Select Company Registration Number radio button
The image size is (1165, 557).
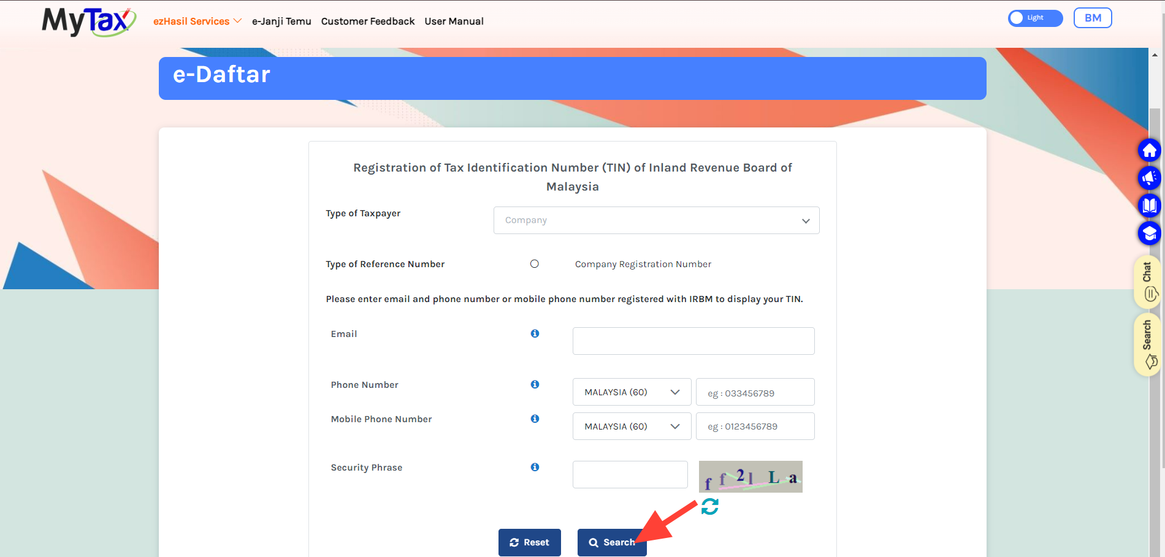pos(535,264)
